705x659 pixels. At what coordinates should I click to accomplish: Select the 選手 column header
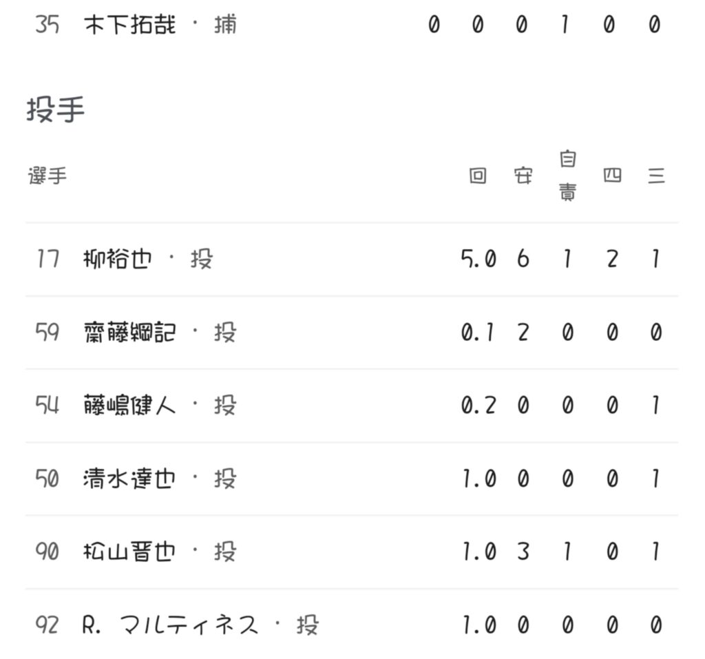click(48, 176)
